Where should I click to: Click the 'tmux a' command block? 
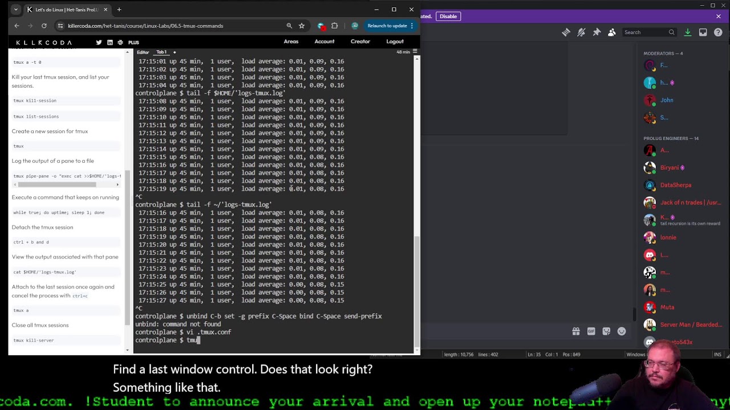click(66, 310)
